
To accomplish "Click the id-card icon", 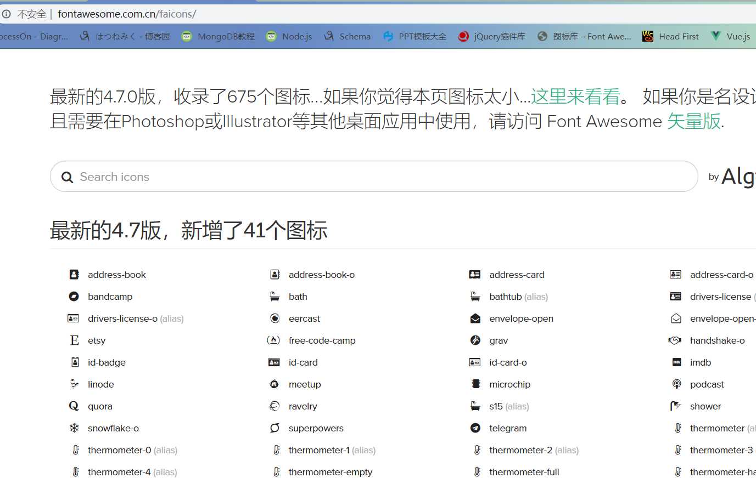I will (x=274, y=362).
